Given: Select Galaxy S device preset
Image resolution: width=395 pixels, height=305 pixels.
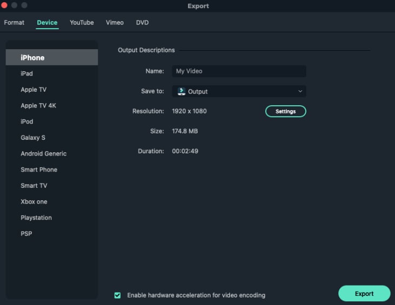Looking at the screenshot, I should pyautogui.click(x=33, y=138).
